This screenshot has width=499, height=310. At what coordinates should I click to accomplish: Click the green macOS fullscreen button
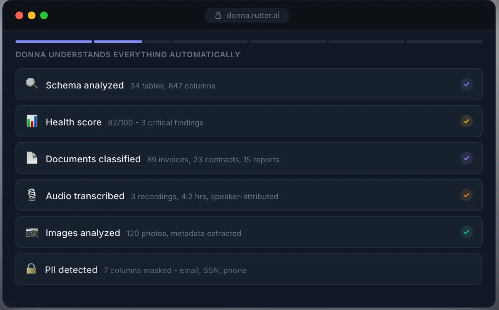pyautogui.click(x=44, y=15)
